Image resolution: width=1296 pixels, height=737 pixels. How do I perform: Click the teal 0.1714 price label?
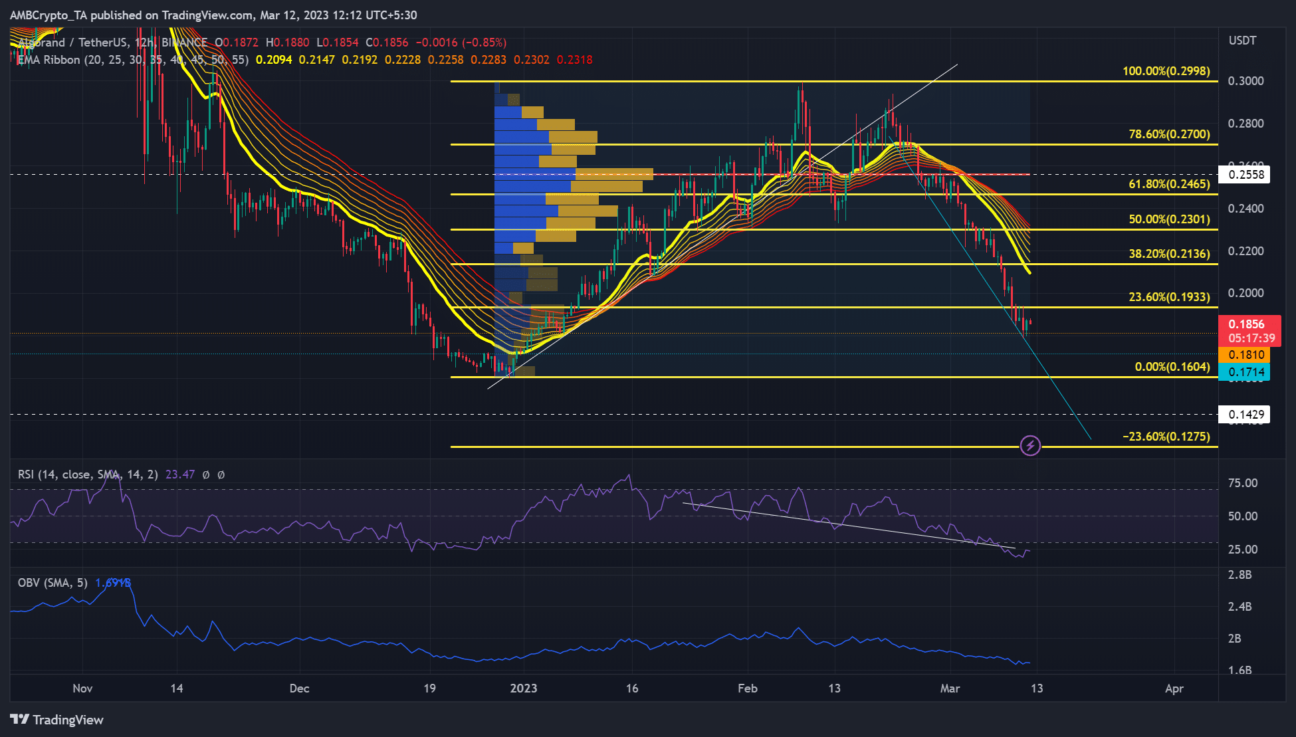click(1245, 373)
